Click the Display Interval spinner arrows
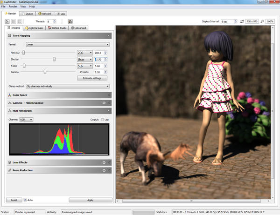This screenshot has width=280, height=215. click(236, 21)
